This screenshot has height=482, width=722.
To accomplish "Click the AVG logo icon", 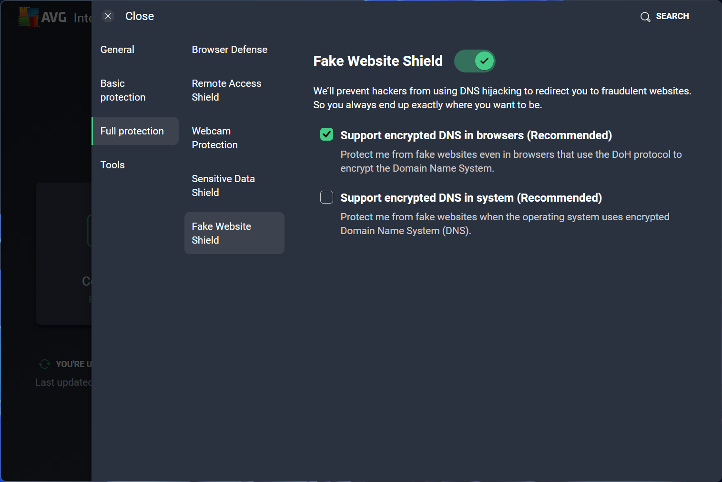I will (29, 17).
